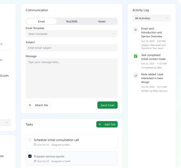This screenshot has height=168, width=181.
Task: Focus the Enter email subject field
Action: point(72,48)
